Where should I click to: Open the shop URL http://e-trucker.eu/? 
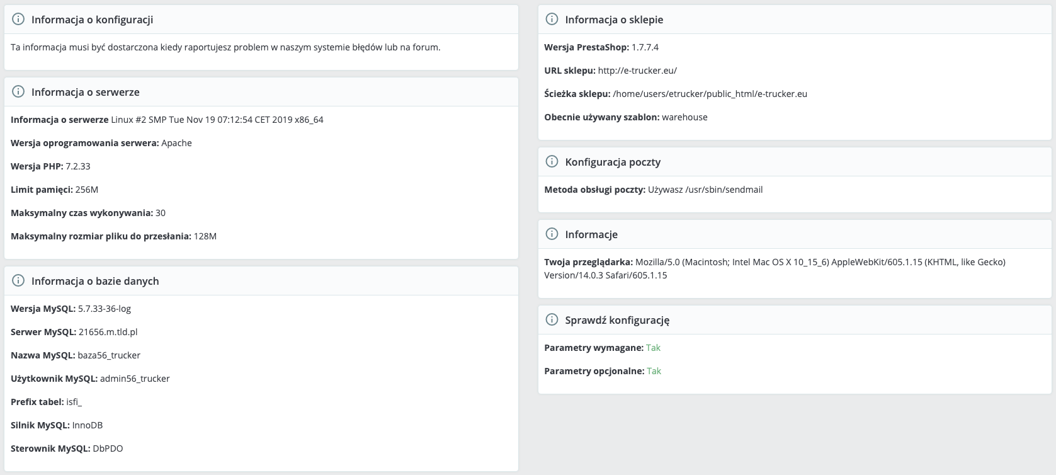pos(637,71)
